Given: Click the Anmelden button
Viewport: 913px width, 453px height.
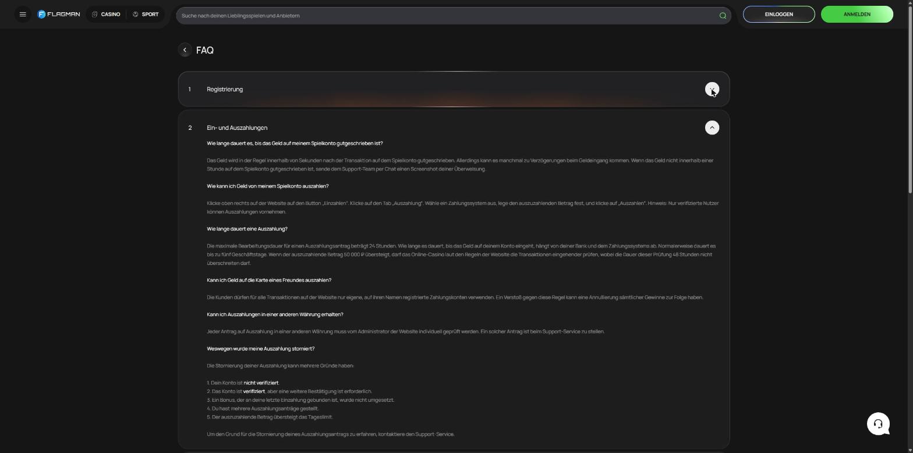Looking at the screenshot, I should point(857,15).
